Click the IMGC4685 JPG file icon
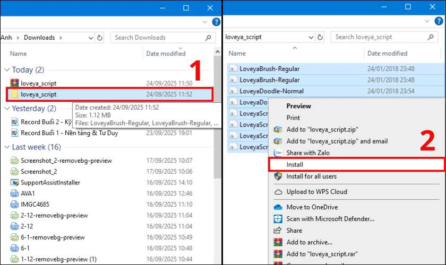The width and height of the screenshot is (446, 265). pyautogui.click(x=14, y=204)
